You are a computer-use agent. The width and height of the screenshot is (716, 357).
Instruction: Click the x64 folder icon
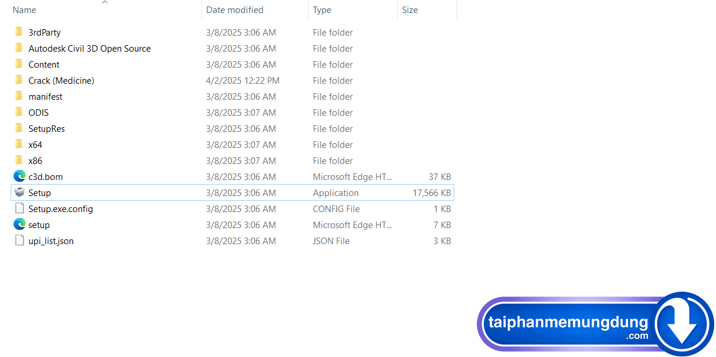(19, 144)
